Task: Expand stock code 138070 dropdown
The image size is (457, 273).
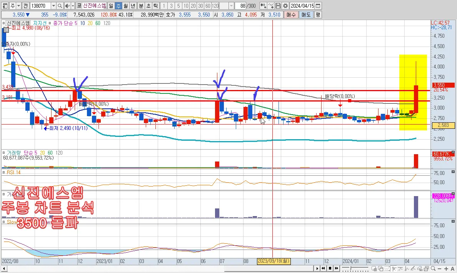Action: [x=53, y=6]
